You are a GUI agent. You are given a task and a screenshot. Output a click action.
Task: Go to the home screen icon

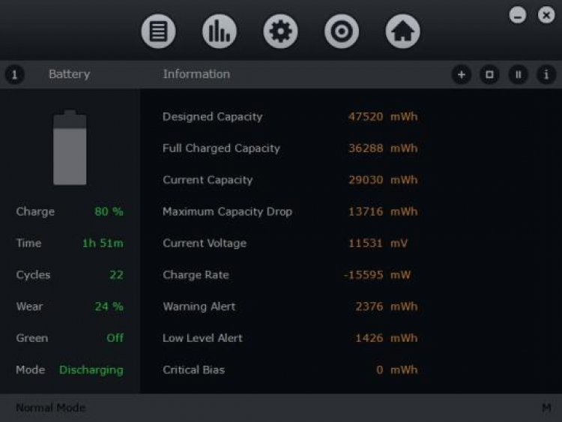(402, 31)
